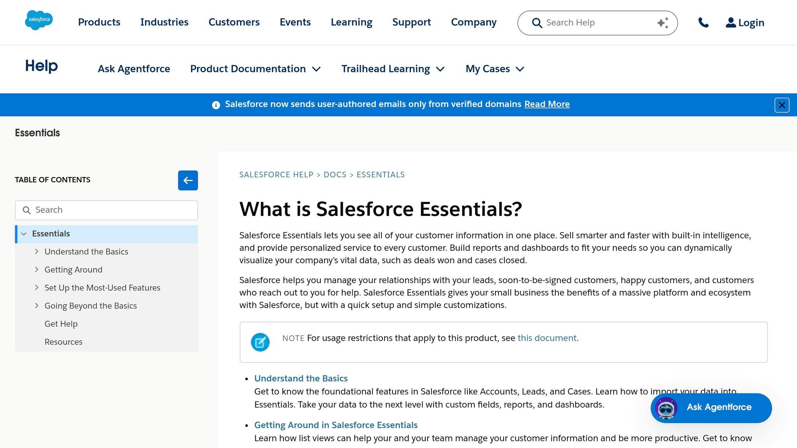Select the Support menu item
The width and height of the screenshot is (797, 448).
(411, 22)
